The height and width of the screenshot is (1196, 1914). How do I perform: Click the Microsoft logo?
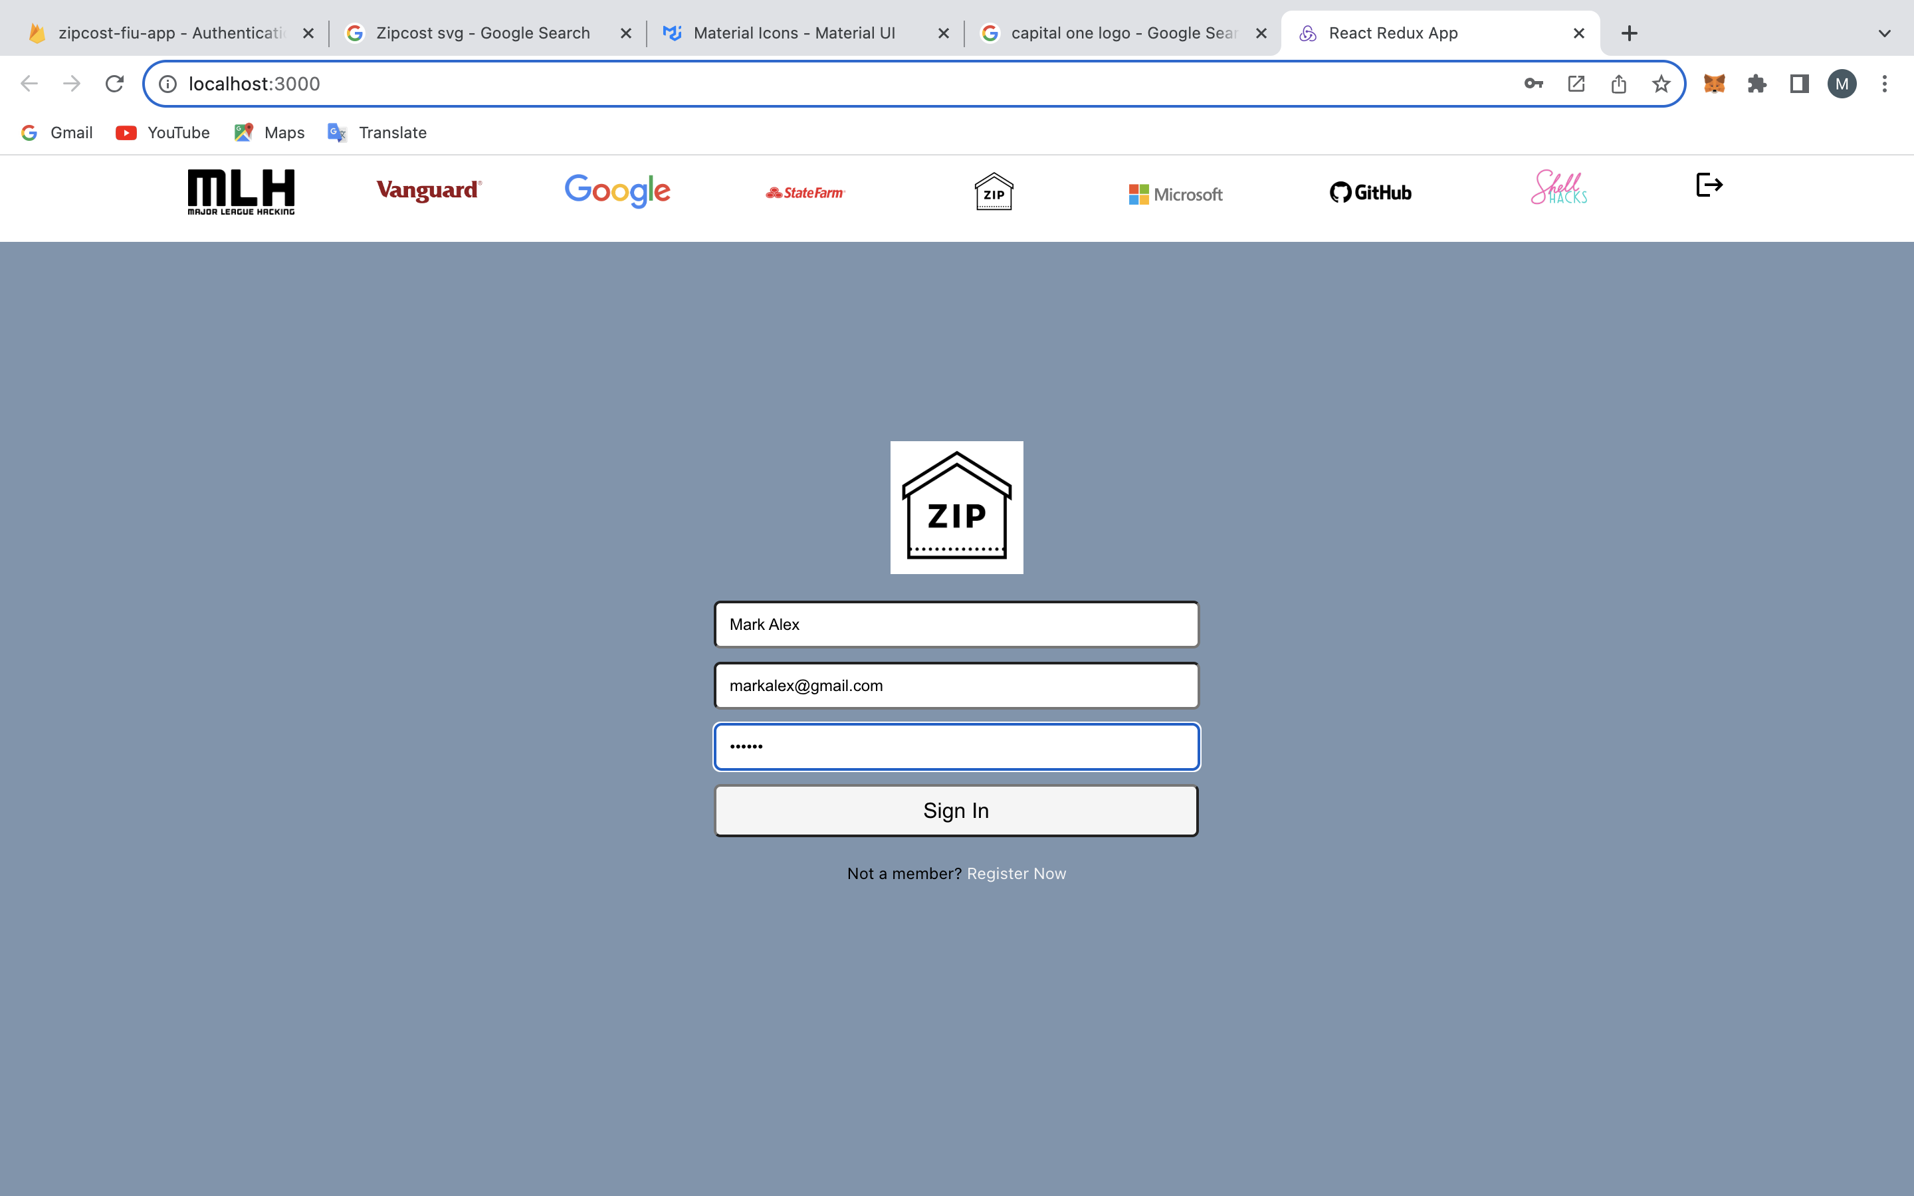[1175, 194]
